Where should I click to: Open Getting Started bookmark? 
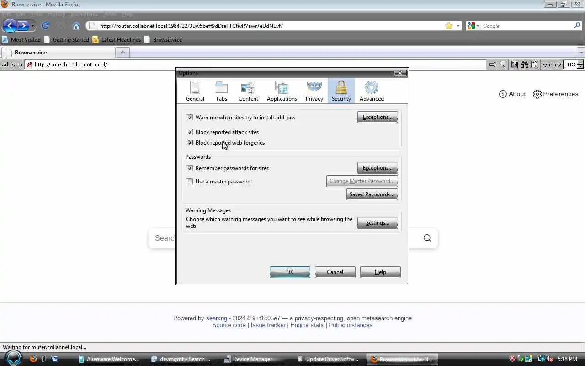click(x=66, y=40)
